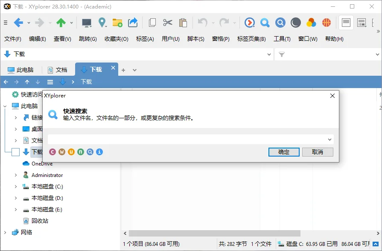
Task: Select 回收站 in the tree
Action: click(x=40, y=221)
